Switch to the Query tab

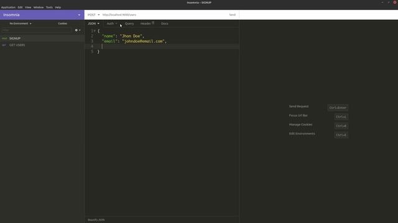(129, 24)
